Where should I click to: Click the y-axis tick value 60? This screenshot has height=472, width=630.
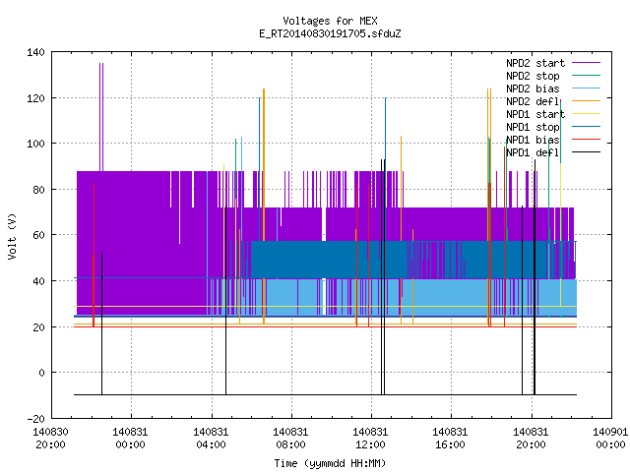(x=39, y=235)
